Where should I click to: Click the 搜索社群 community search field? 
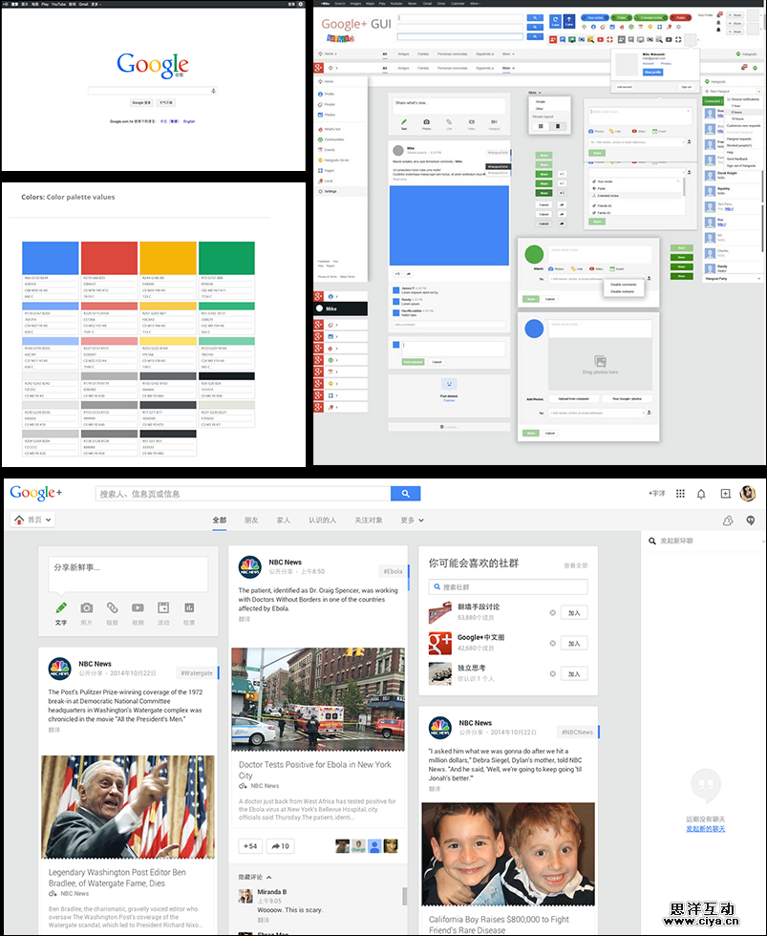click(x=508, y=586)
